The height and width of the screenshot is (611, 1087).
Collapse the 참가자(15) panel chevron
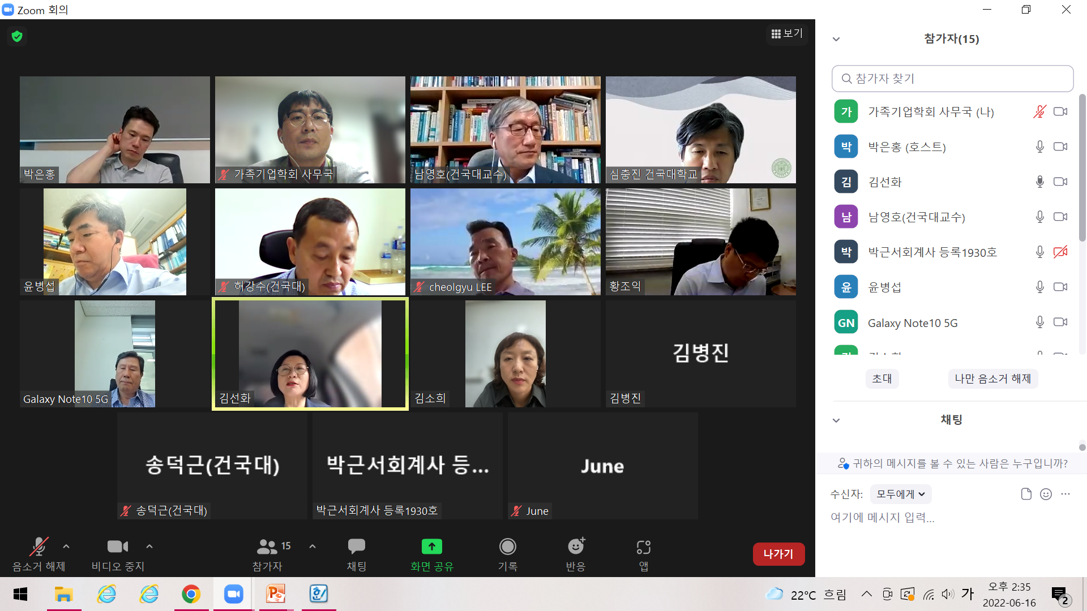tap(836, 39)
